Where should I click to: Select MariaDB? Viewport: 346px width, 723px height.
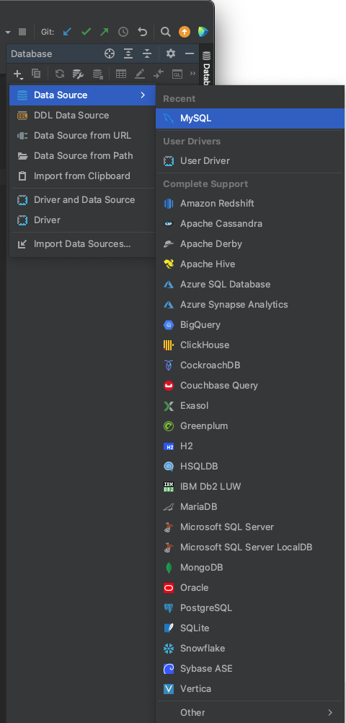[250, 507]
